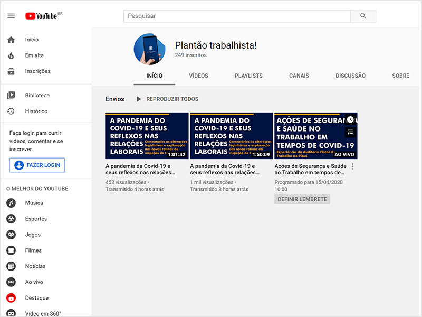This screenshot has height=317, width=422.
Task: Click the Música sidebar label
Action: (x=34, y=203)
